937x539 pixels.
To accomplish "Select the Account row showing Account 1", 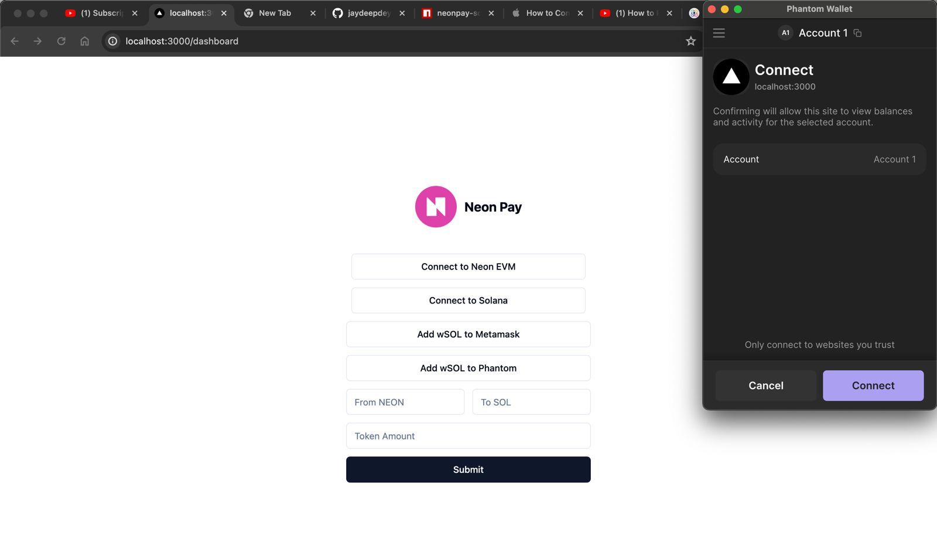I will click(x=819, y=159).
